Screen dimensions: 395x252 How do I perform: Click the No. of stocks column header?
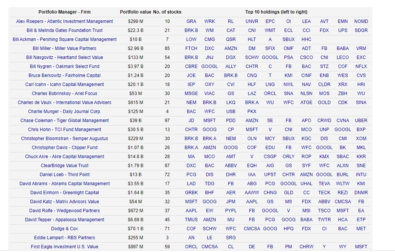(x=167, y=12)
